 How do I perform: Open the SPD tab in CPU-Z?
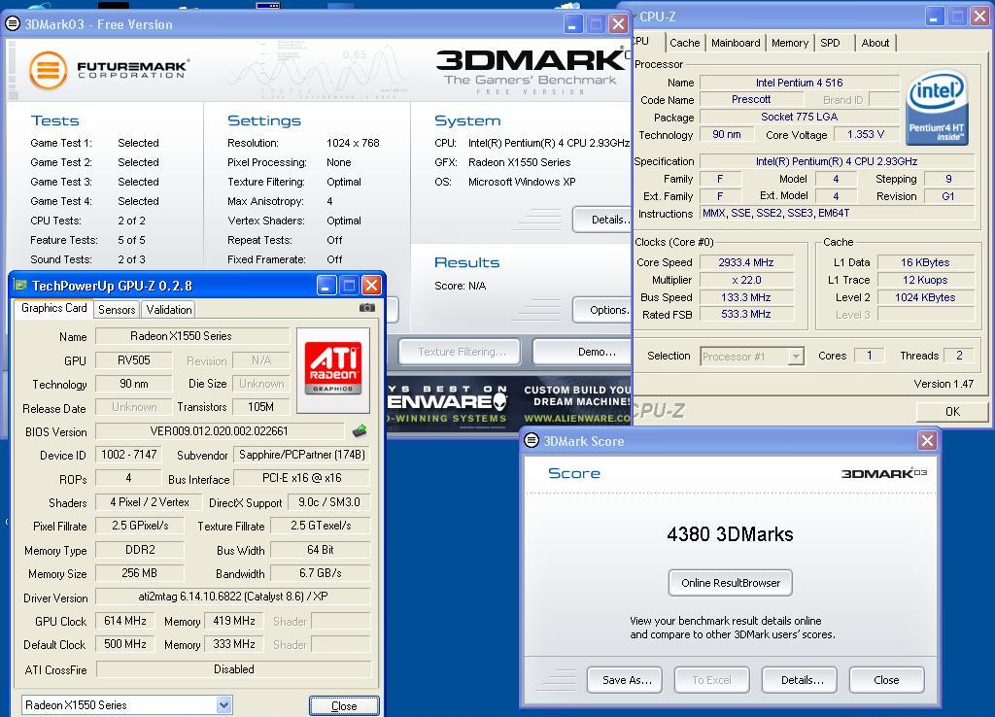[x=830, y=43]
